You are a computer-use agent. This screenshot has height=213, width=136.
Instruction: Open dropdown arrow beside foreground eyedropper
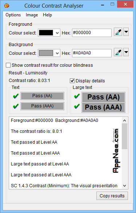(x=126, y=32)
